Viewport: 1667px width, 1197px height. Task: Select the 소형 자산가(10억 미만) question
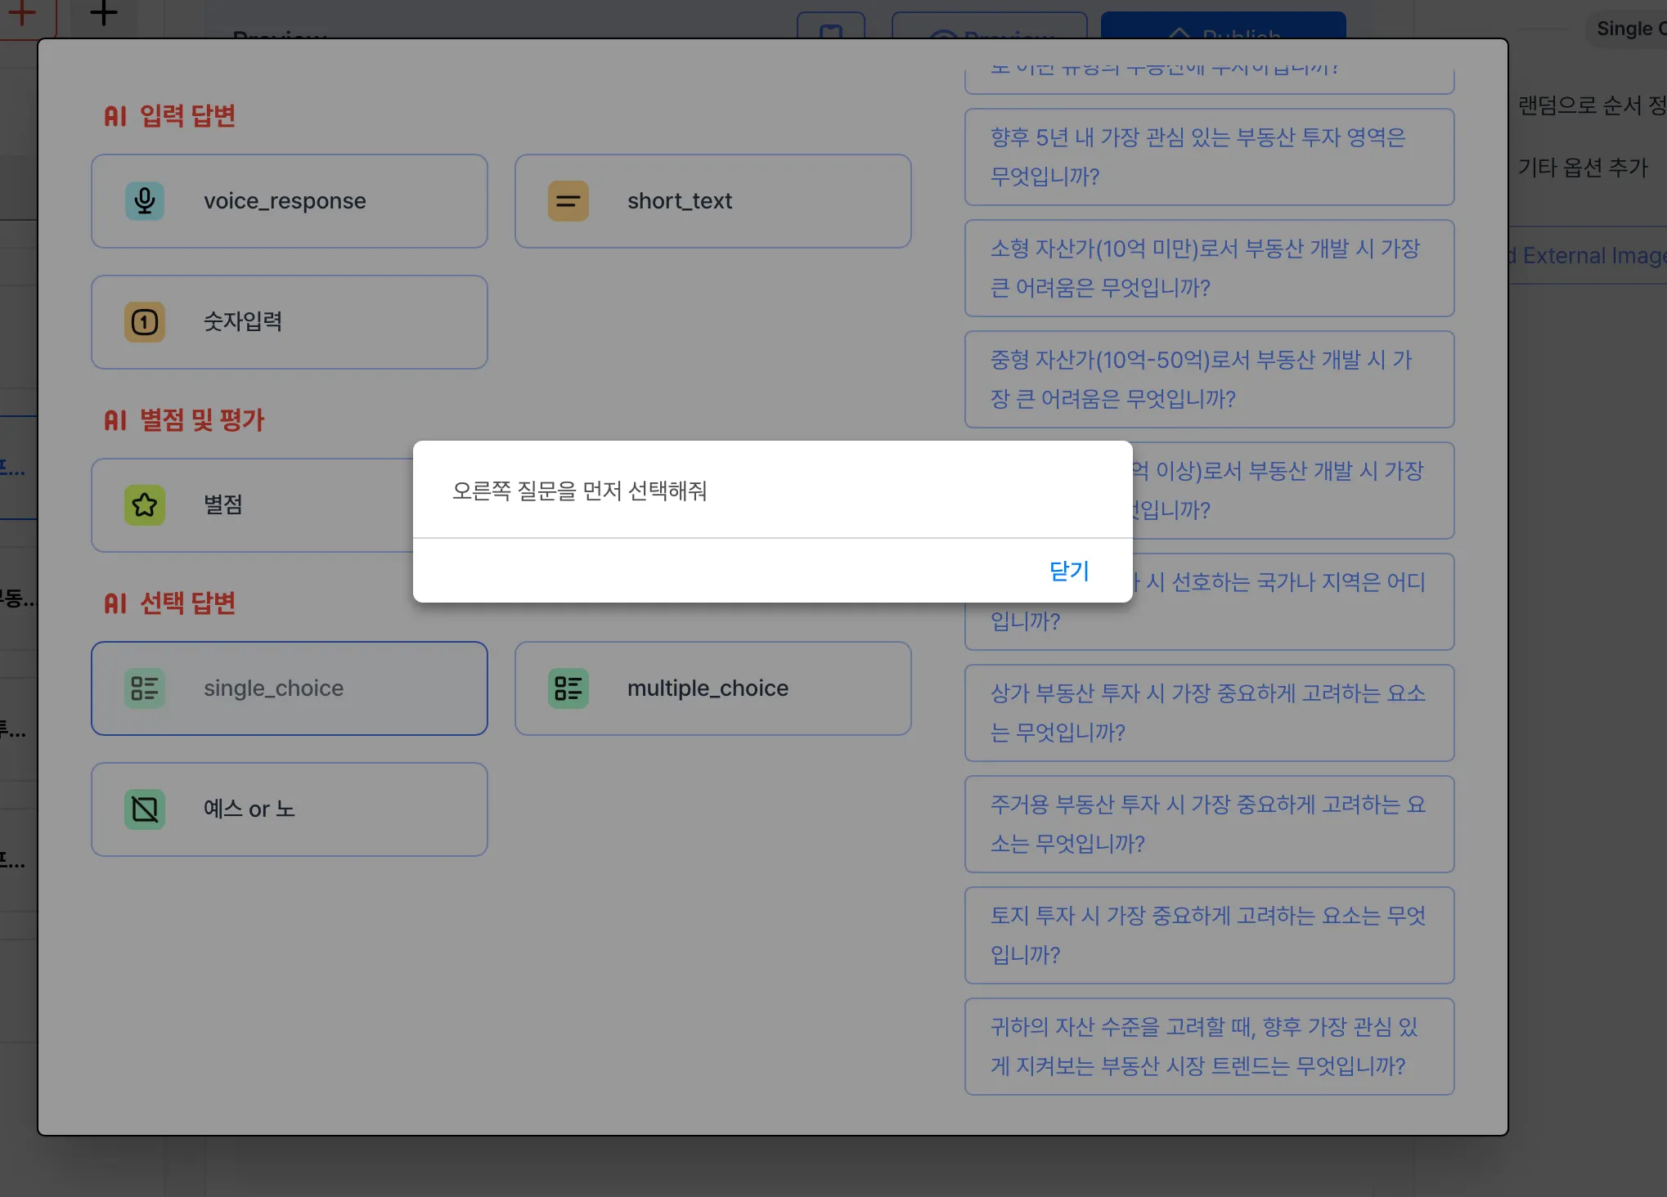coord(1208,268)
